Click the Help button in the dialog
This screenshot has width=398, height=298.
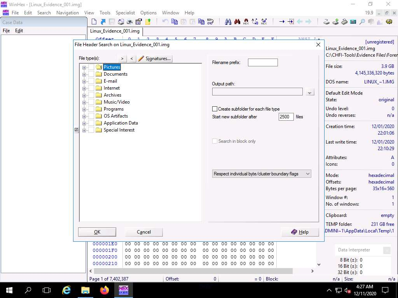point(300,232)
